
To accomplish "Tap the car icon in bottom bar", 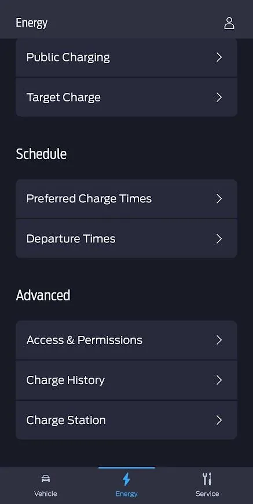I will tap(46, 479).
